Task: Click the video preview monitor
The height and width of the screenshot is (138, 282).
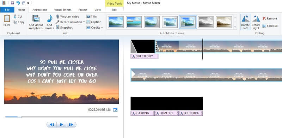Action: click(61, 72)
